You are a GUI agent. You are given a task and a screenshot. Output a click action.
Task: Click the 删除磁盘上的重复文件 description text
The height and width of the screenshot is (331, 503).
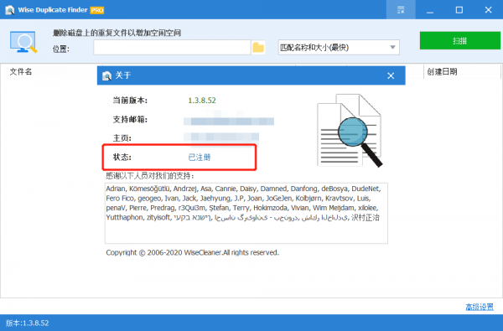(117, 33)
